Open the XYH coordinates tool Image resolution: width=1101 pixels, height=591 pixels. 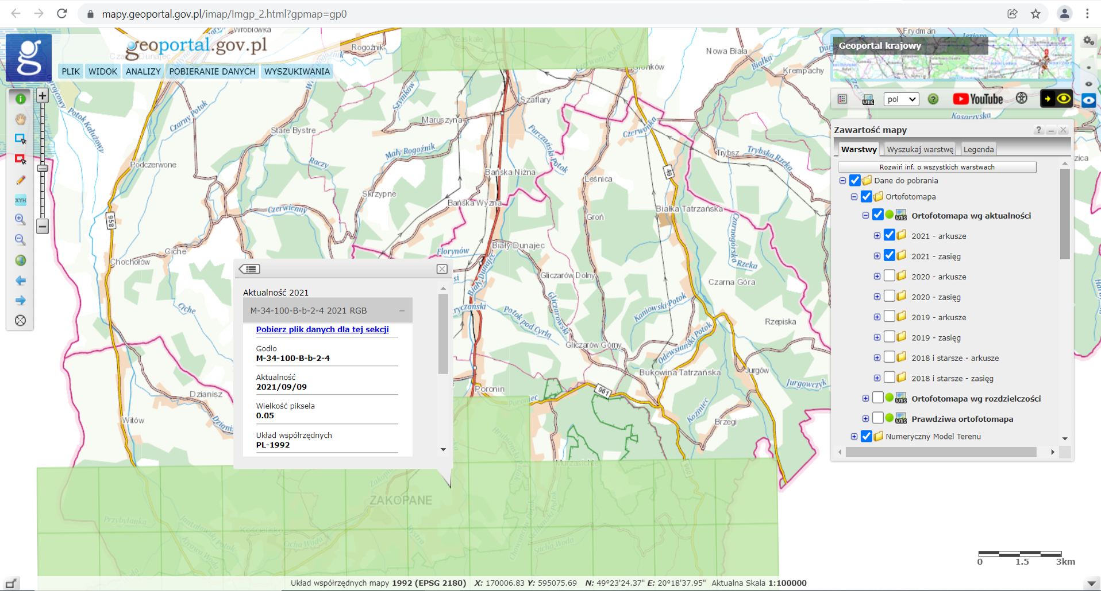[21, 200]
